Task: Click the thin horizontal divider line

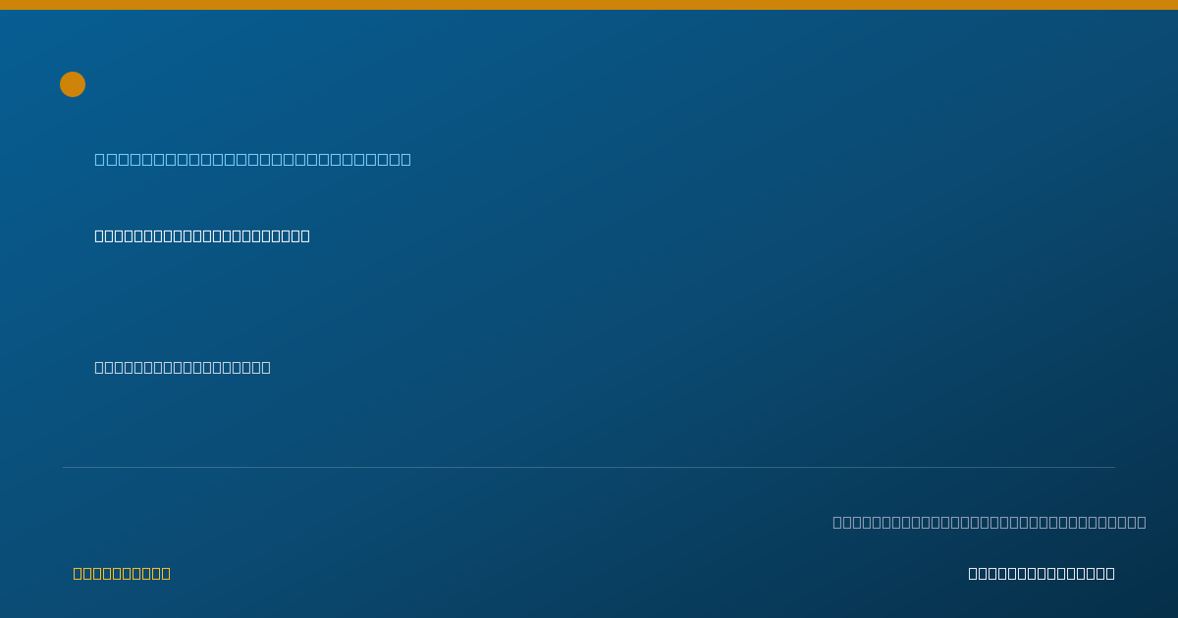Action: pos(589,467)
